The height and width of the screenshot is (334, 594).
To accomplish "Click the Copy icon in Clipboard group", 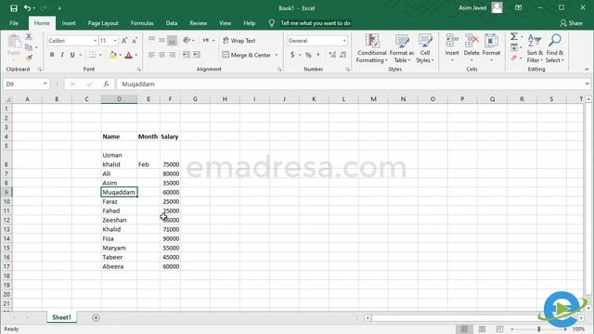I will 29,47.
